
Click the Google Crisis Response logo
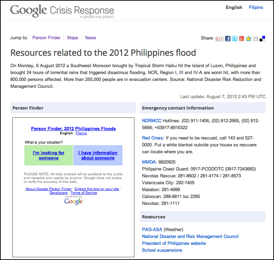(x=62, y=11)
